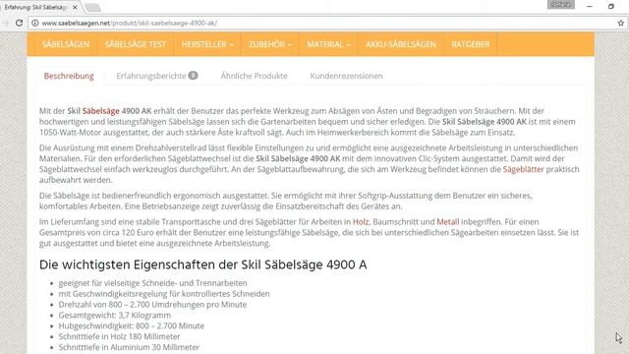Screen dimensions: 629x354
Task: Follow the red Säbelsäge link in first paragraph
Action: coord(101,111)
